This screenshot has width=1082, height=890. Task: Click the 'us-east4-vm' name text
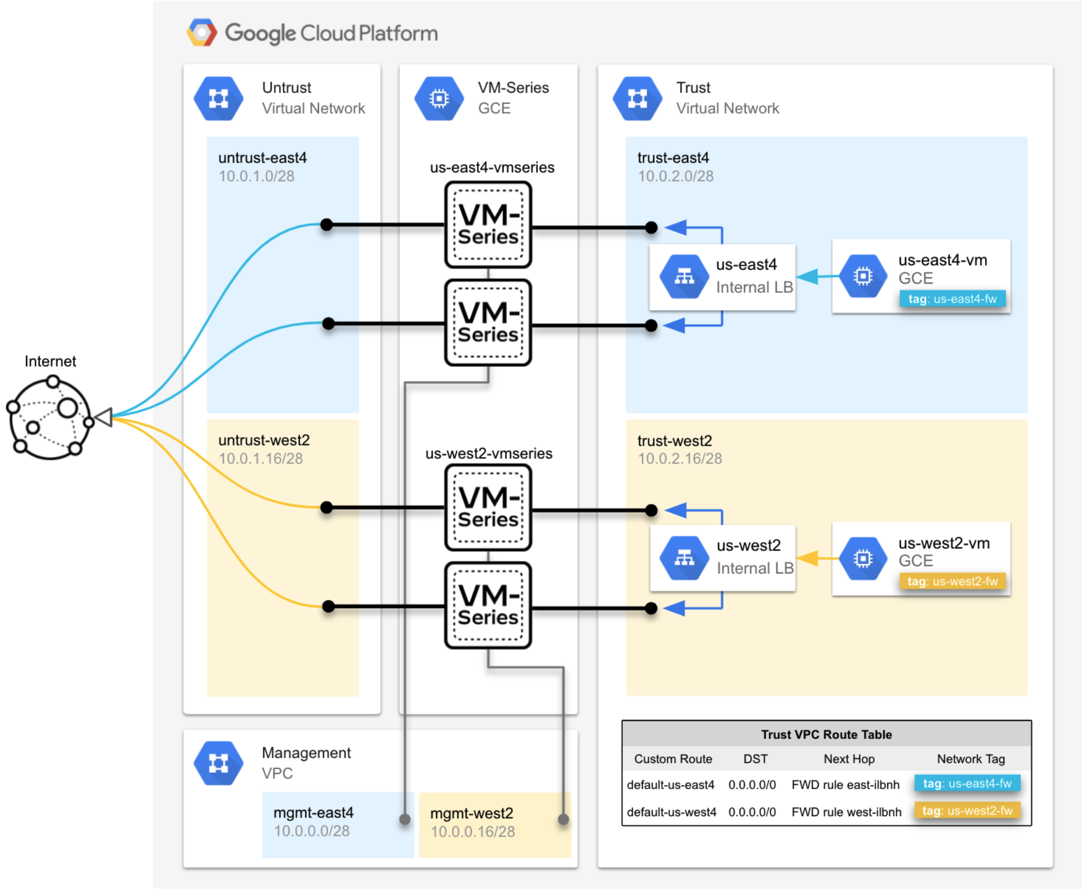click(942, 260)
